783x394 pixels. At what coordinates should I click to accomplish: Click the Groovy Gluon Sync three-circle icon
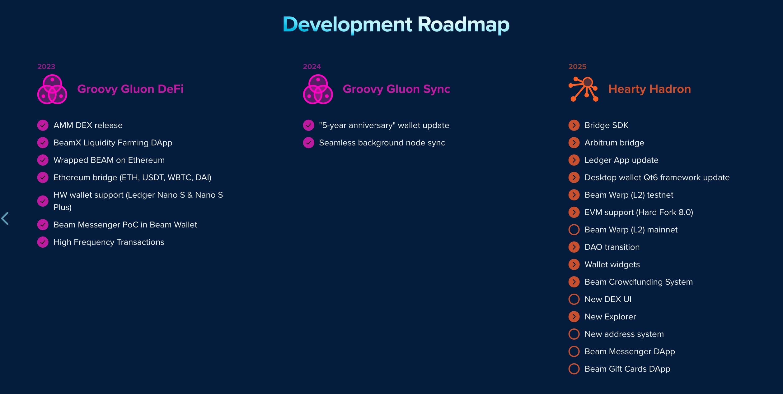tap(318, 89)
